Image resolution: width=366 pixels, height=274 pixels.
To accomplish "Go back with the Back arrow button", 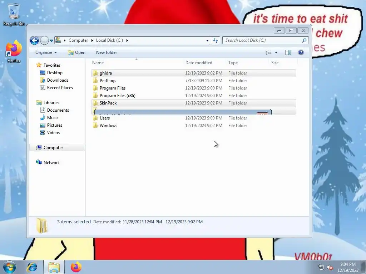I will 34,40.
